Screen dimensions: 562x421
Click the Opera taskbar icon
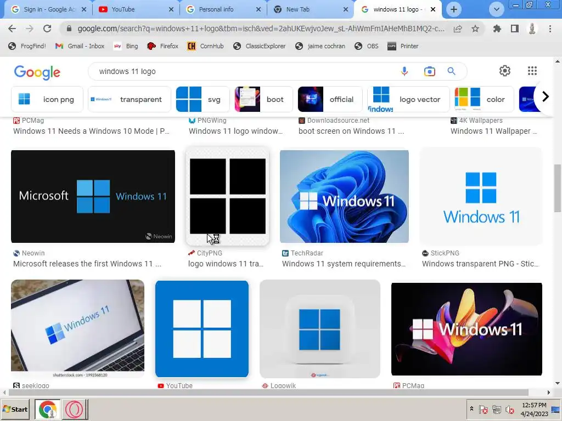click(75, 409)
